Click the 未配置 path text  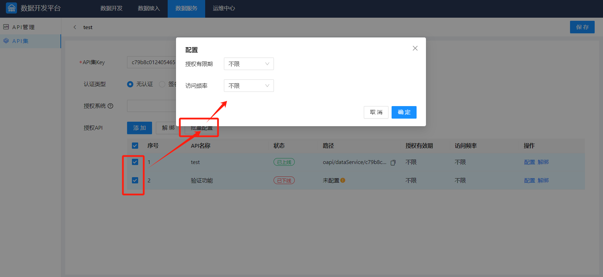[x=331, y=180]
